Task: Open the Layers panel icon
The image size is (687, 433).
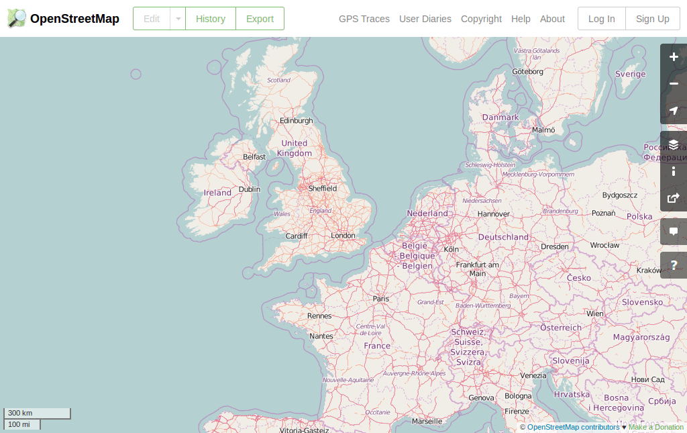Action: [x=674, y=144]
